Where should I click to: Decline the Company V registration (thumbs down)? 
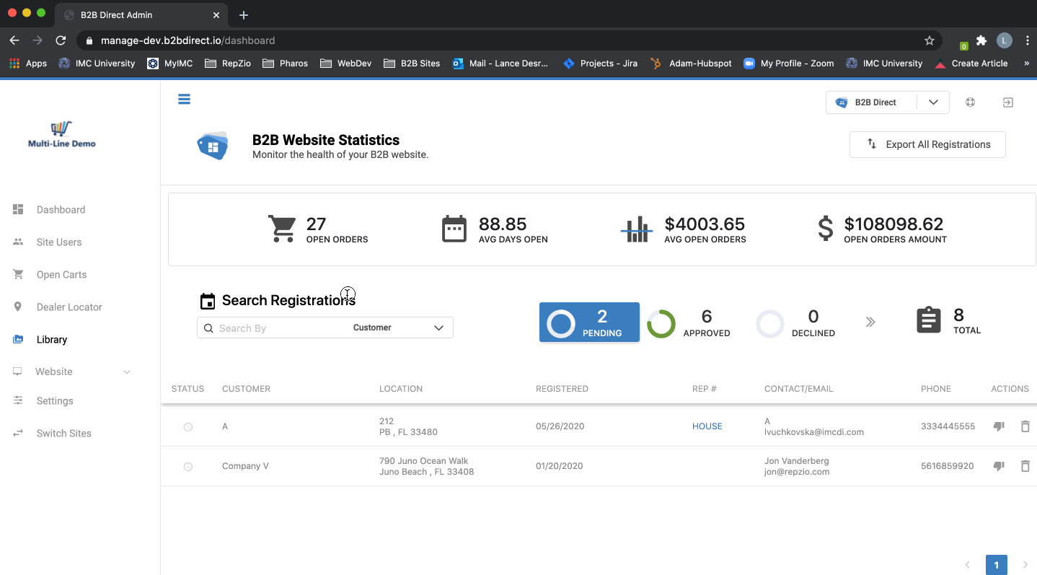tap(999, 466)
